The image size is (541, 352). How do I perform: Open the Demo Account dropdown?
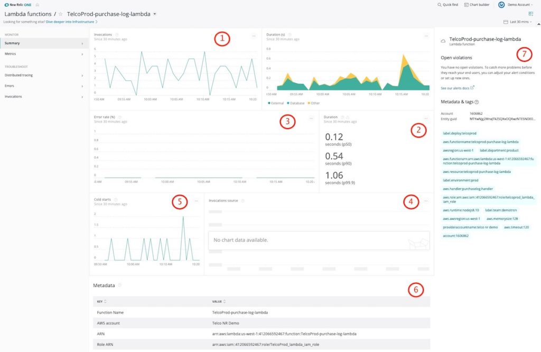pos(520,5)
